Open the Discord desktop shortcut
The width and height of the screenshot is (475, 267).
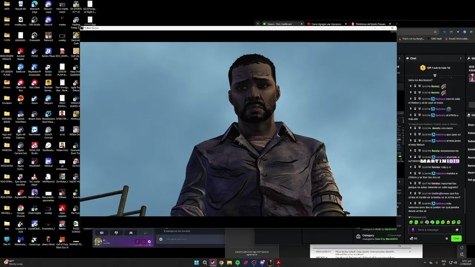[x=48, y=22]
